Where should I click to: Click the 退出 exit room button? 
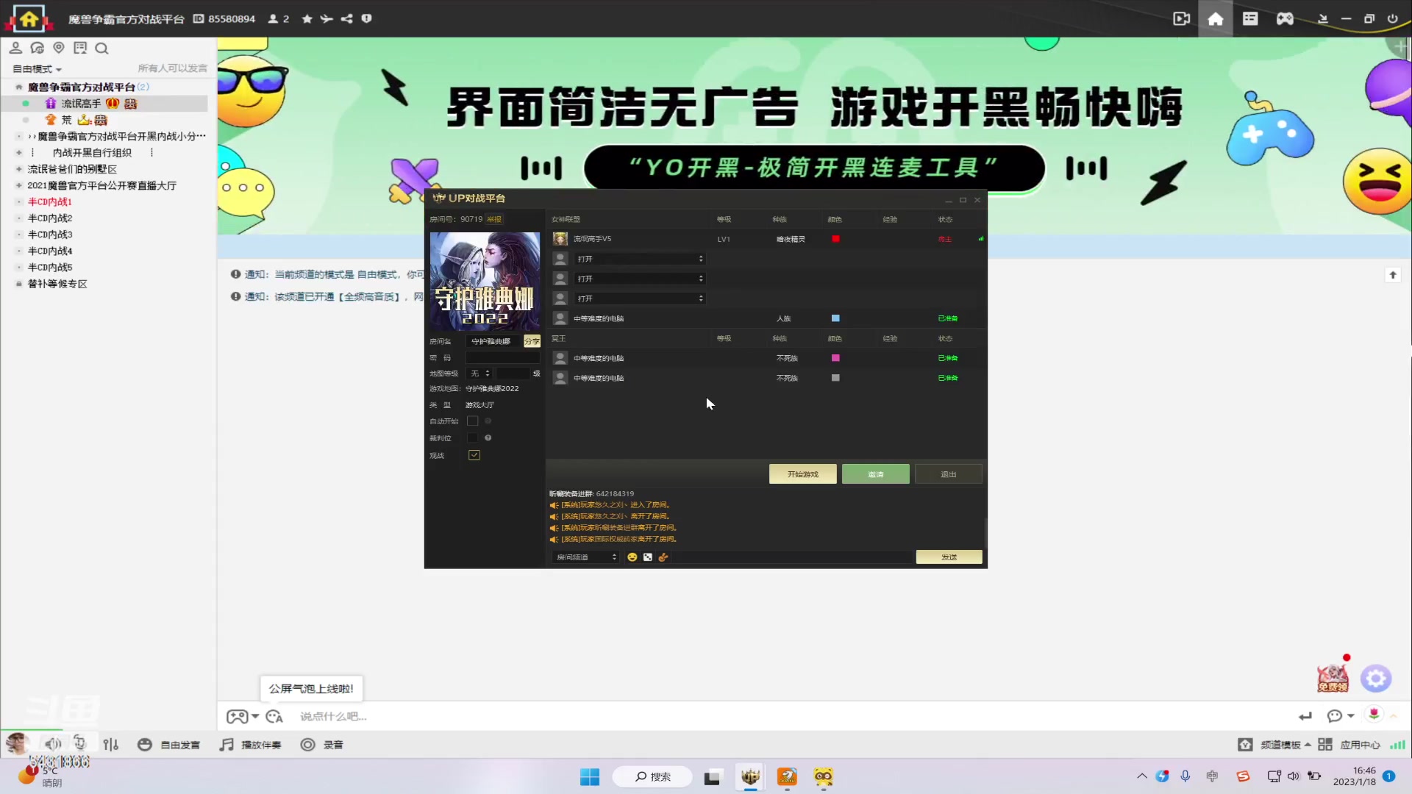coord(948,474)
